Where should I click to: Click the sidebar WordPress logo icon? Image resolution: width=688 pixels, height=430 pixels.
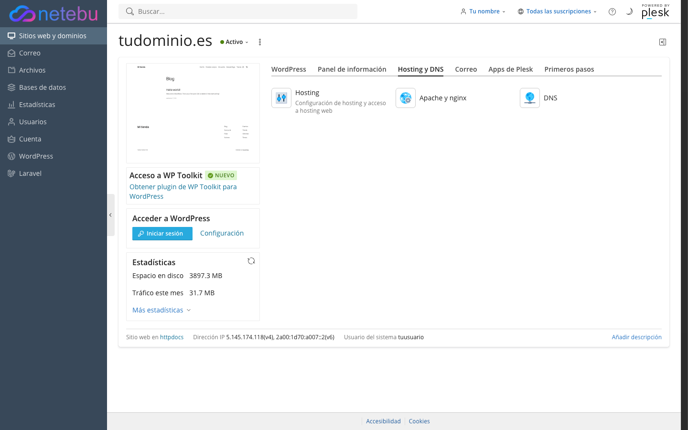[x=11, y=156]
